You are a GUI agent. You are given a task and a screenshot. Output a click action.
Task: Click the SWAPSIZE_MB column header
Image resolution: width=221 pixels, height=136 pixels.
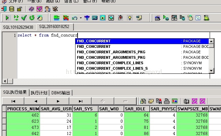[x=193, y=109]
